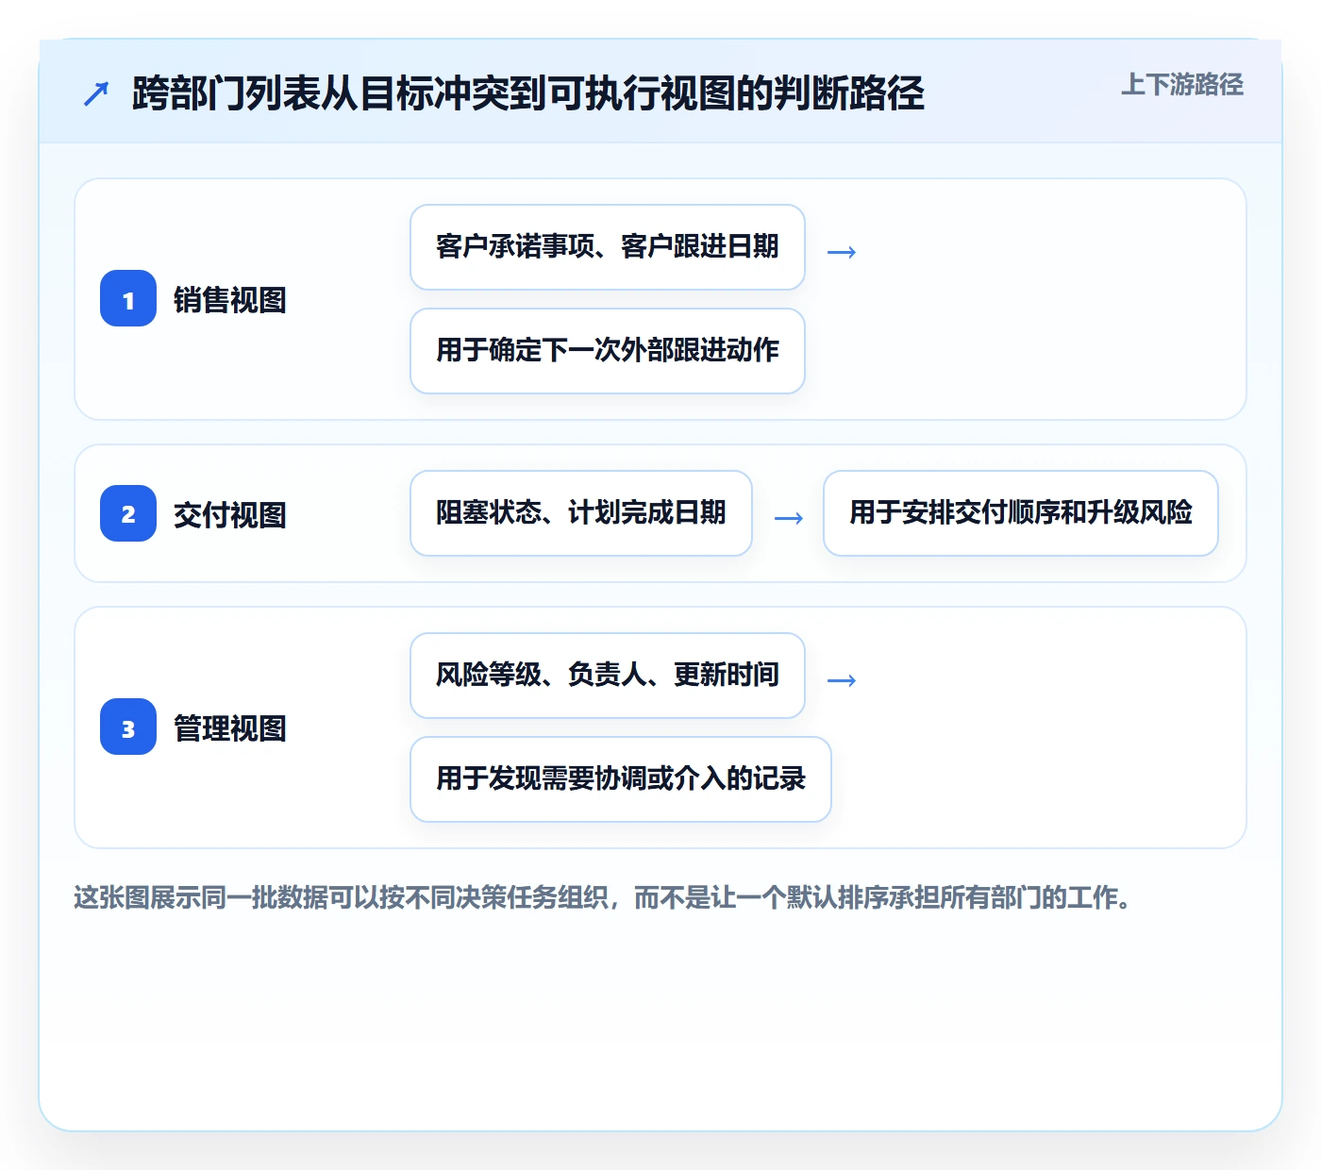Click the number 2 badge for 交付视图
The image size is (1321, 1170).
[x=128, y=513]
